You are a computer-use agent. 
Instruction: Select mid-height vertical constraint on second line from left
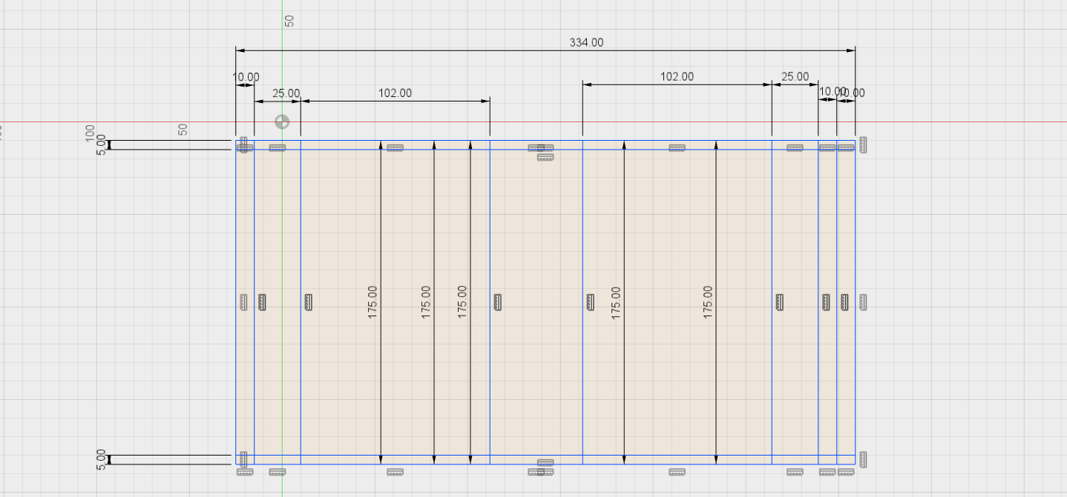point(262,302)
